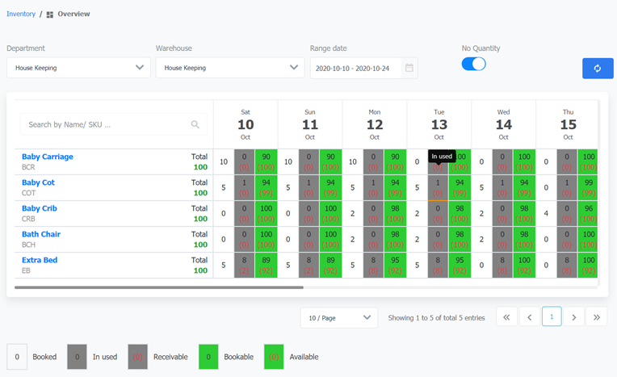
Task: Click the search magnifier icon
Action: [x=195, y=124]
